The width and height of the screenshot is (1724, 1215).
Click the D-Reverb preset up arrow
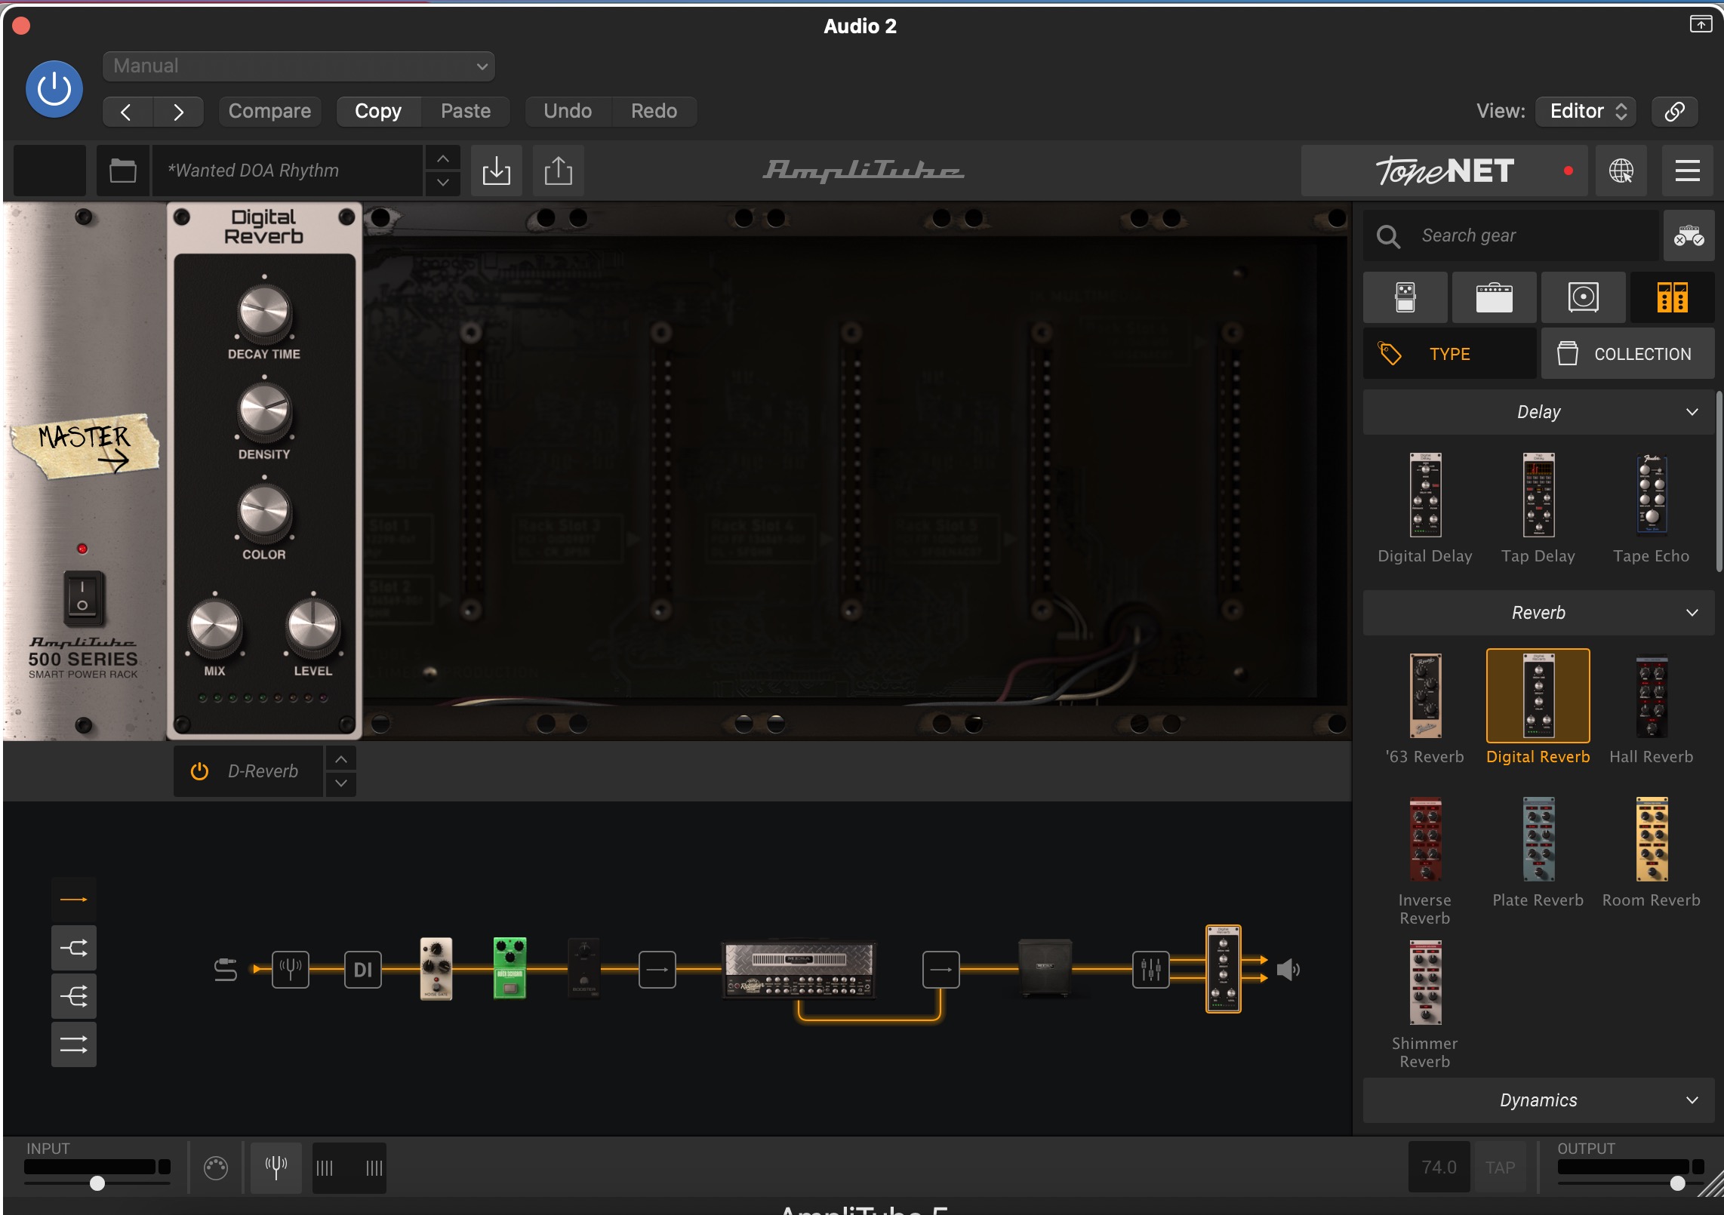(341, 759)
